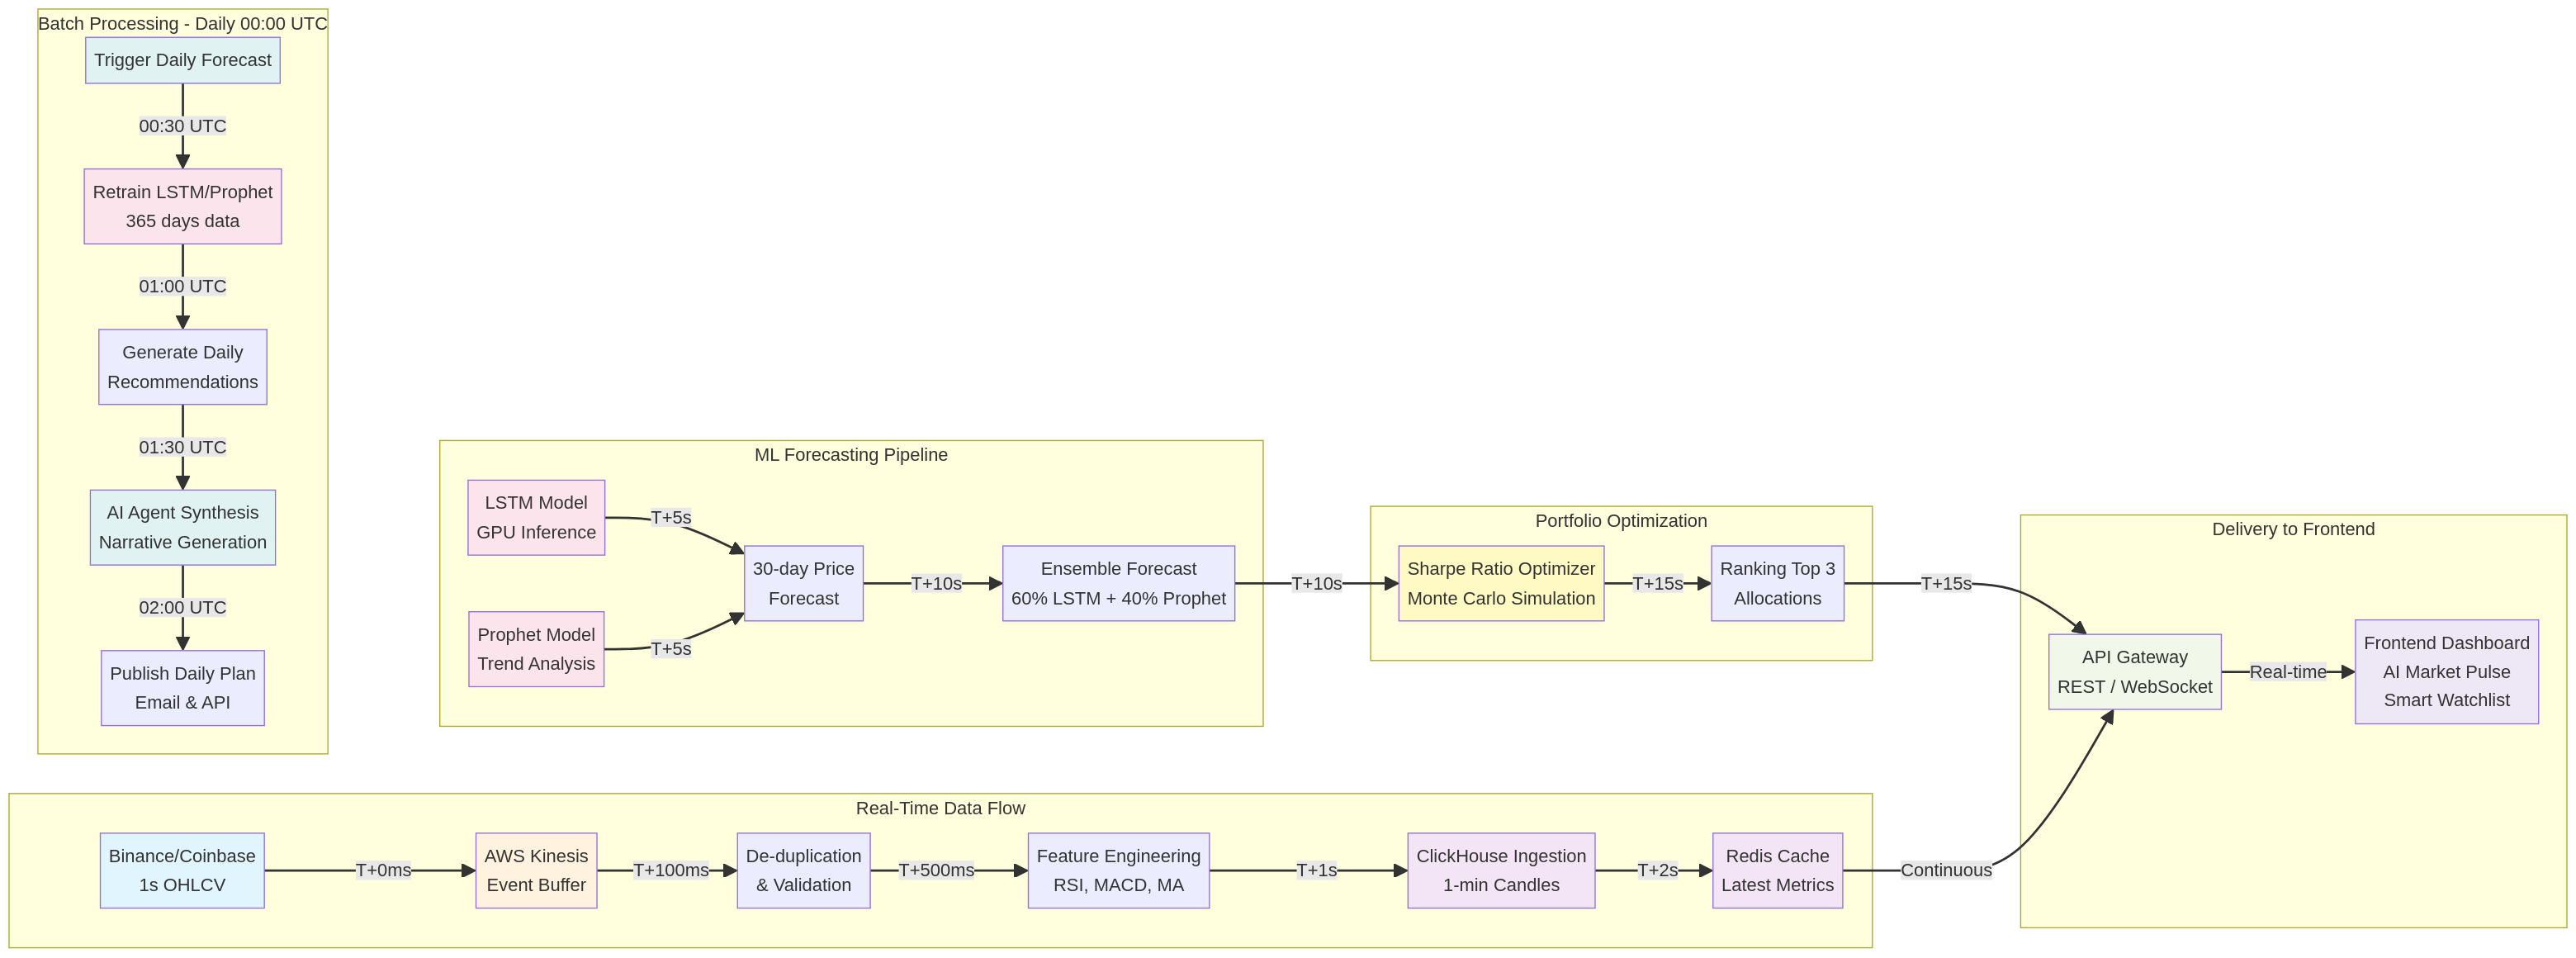2576x958 pixels.
Task: Click 'T+10s' label before Ensemble Forecast
Action: [x=936, y=583]
